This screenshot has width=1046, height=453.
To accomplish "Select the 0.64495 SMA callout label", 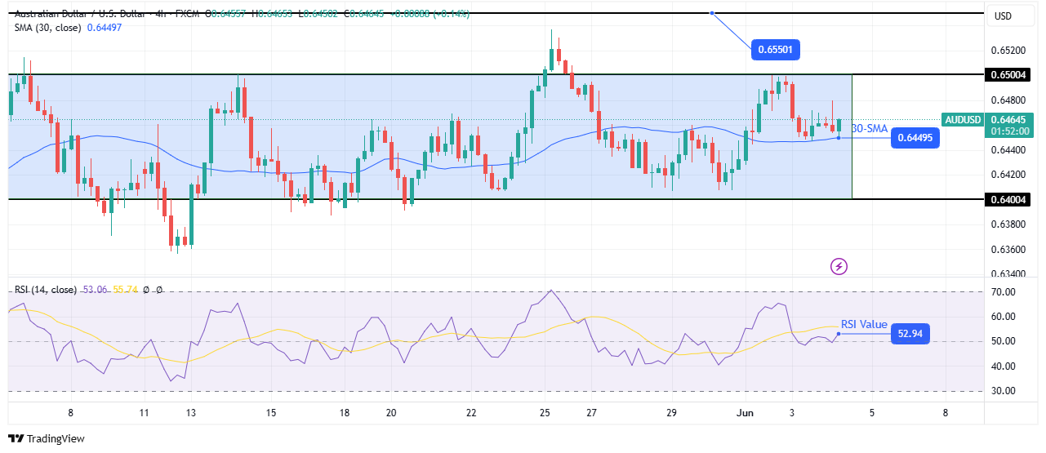I will point(915,137).
